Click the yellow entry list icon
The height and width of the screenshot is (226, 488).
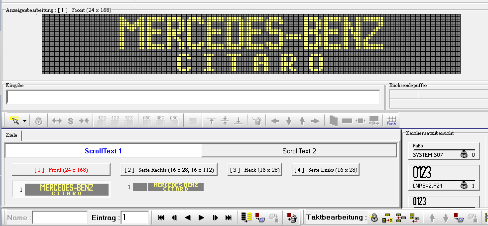[x=246, y=217]
